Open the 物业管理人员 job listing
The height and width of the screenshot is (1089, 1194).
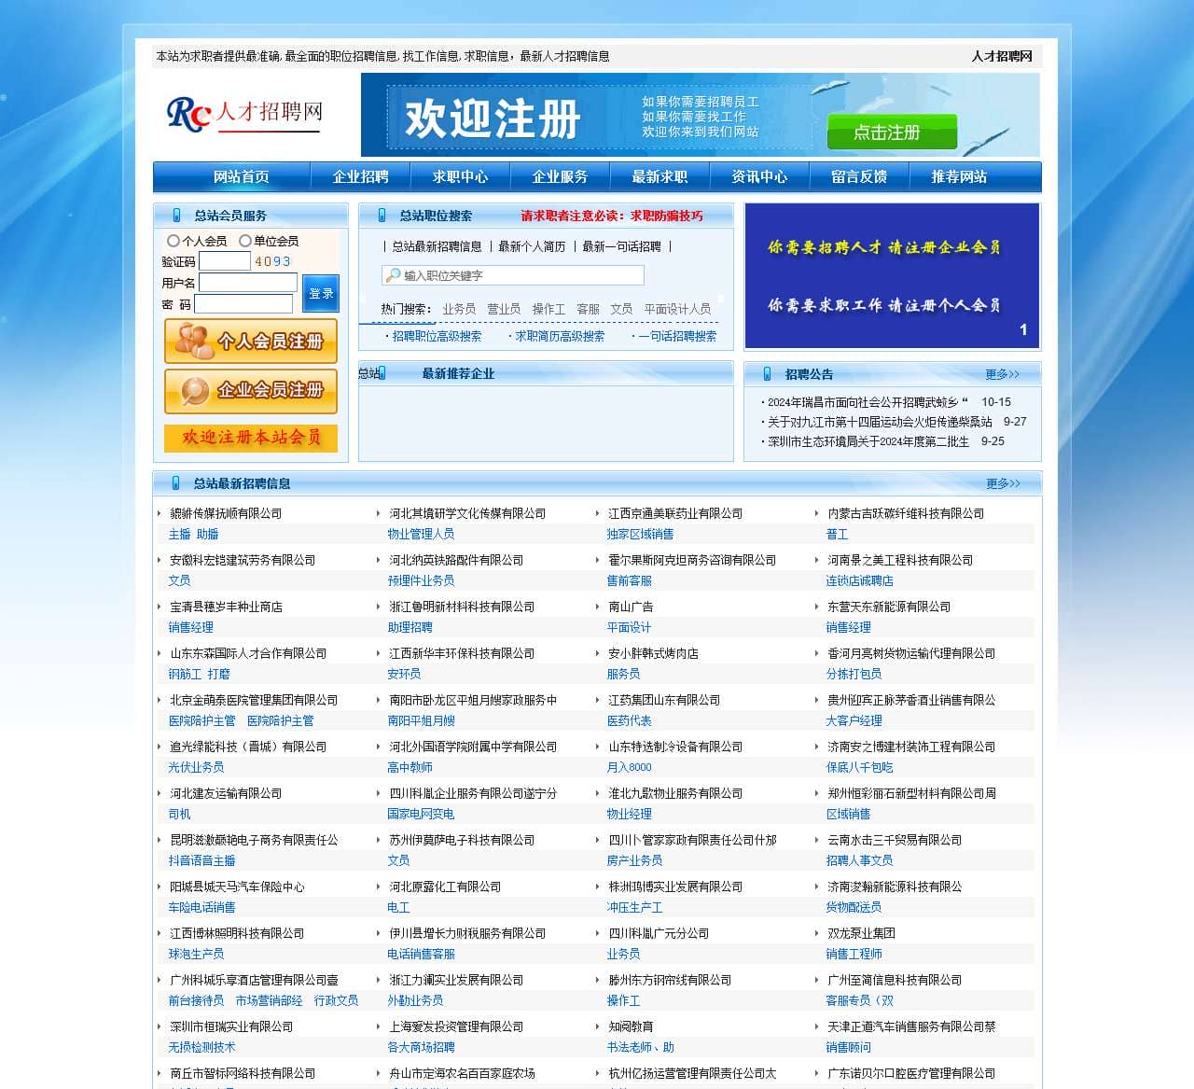(x=421, y=534)
